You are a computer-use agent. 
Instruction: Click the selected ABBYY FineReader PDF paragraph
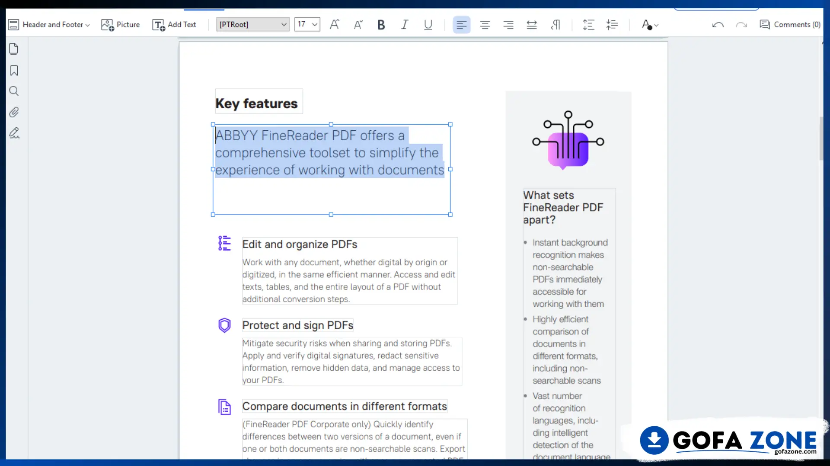coord(329,153)
